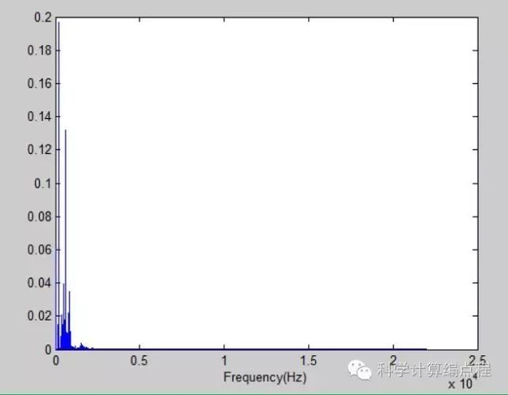Click the 1.5 x-axis tick label
Screen dimensions: 508x395
pyautogui.click(x=309, y=361)
